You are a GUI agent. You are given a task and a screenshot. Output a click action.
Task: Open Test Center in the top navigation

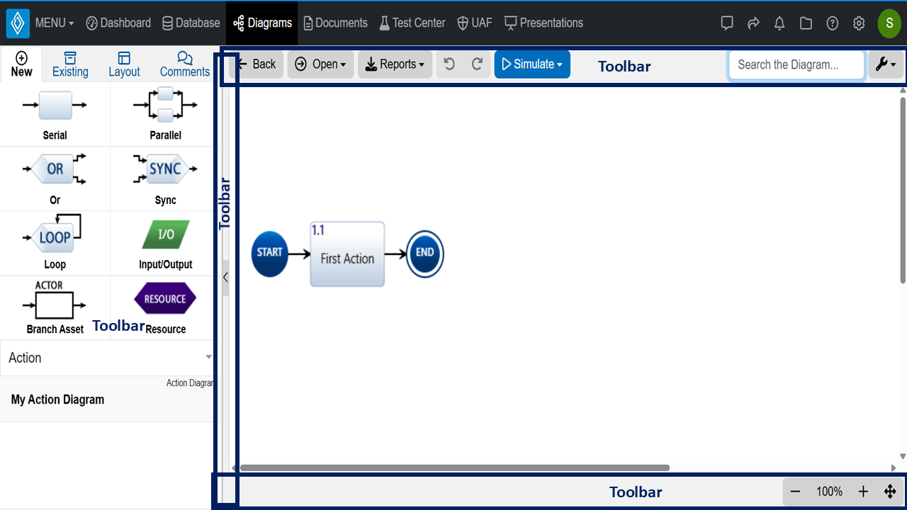tap(412, 23)
